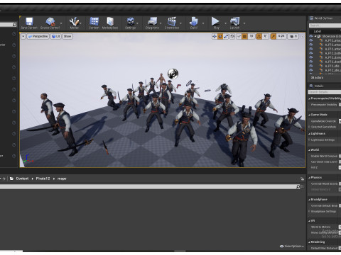
Task: Open the scale snap 0.25 dropdown
Action: [x=281, y=36]
